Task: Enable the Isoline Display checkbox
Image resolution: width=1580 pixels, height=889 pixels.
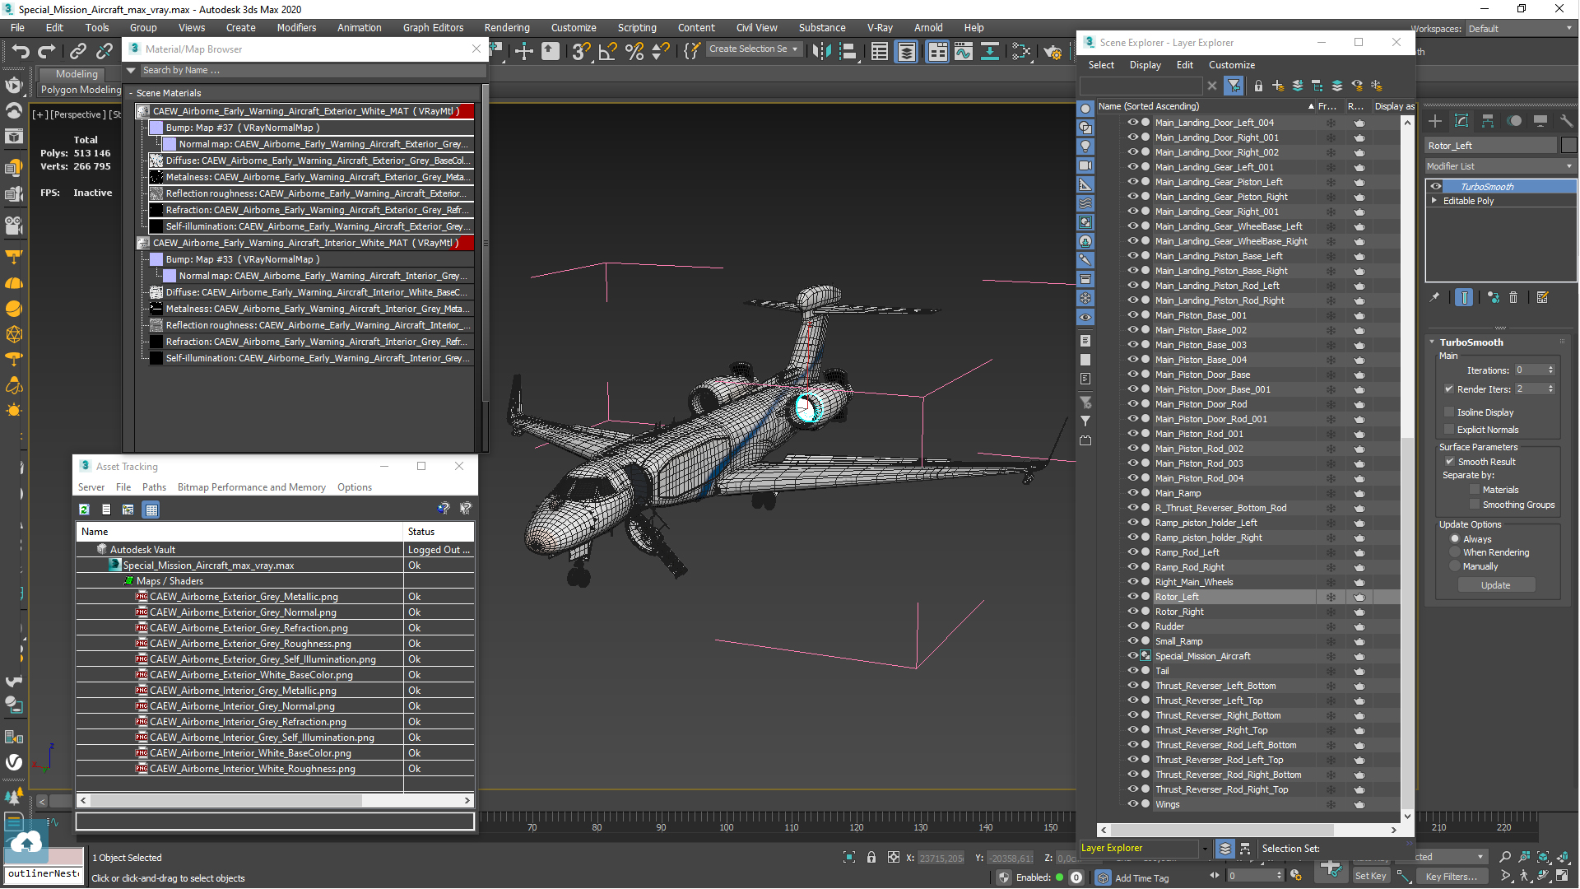Action: (x=1449, y=412)
